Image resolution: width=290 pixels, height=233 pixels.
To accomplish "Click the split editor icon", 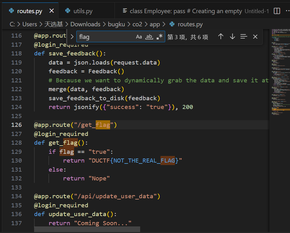I will pos(277,11).
